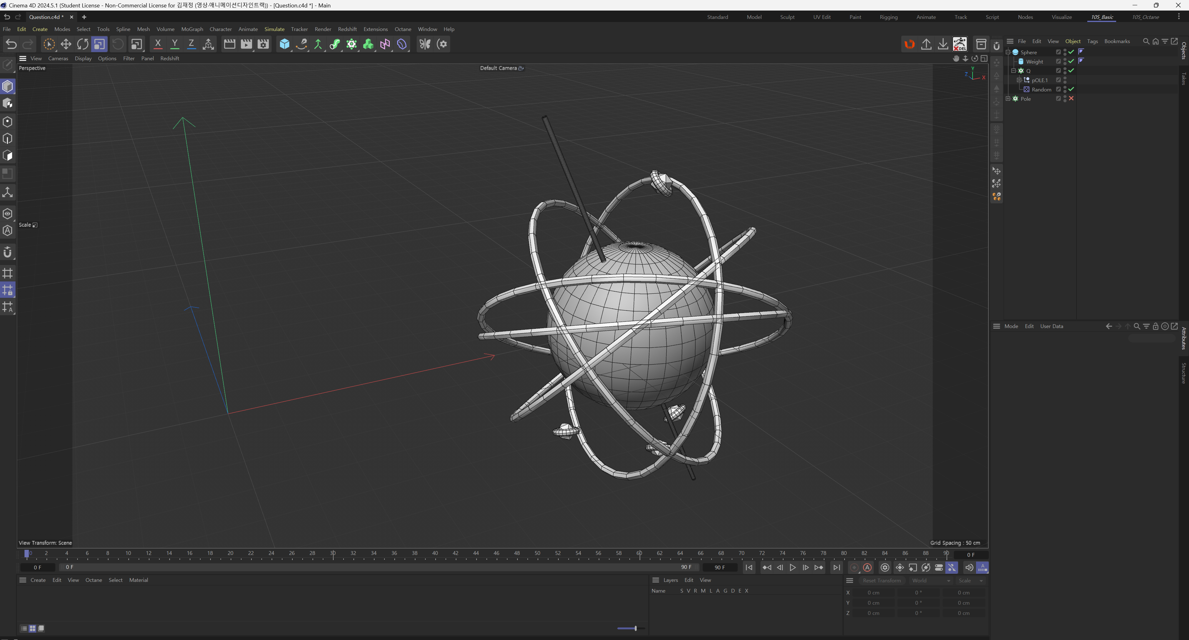
Task: Render to Picture Viewer icon
Action: [x=246, y=44]
